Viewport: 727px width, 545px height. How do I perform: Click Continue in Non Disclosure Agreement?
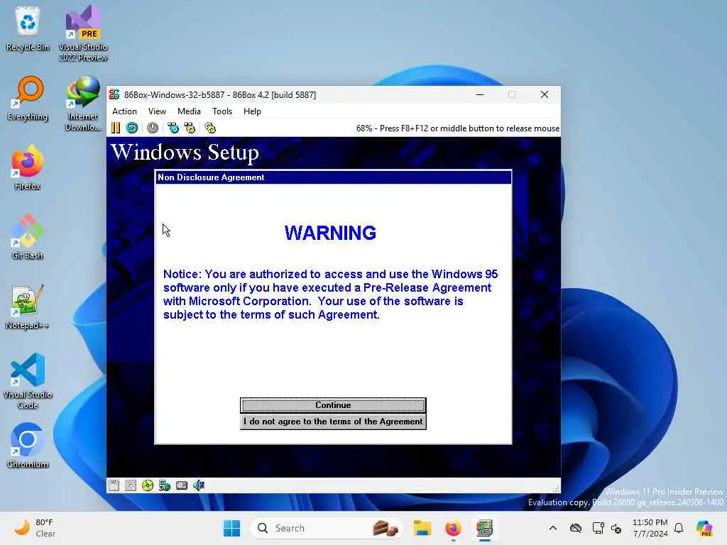point(333,405)
